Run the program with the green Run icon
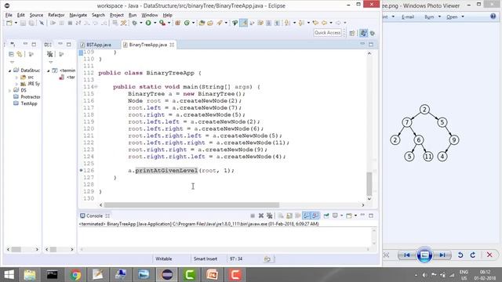The height and width of the screenshot is (282, 502). (148, 23)
